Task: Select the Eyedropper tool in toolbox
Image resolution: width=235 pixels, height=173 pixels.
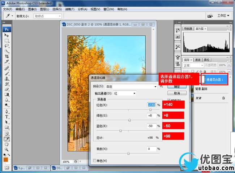Action: pyautogui.click(x=7, y=139)
